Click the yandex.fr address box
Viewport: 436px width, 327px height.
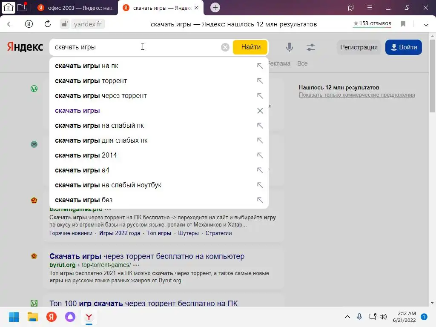click(x=88, y=24)
